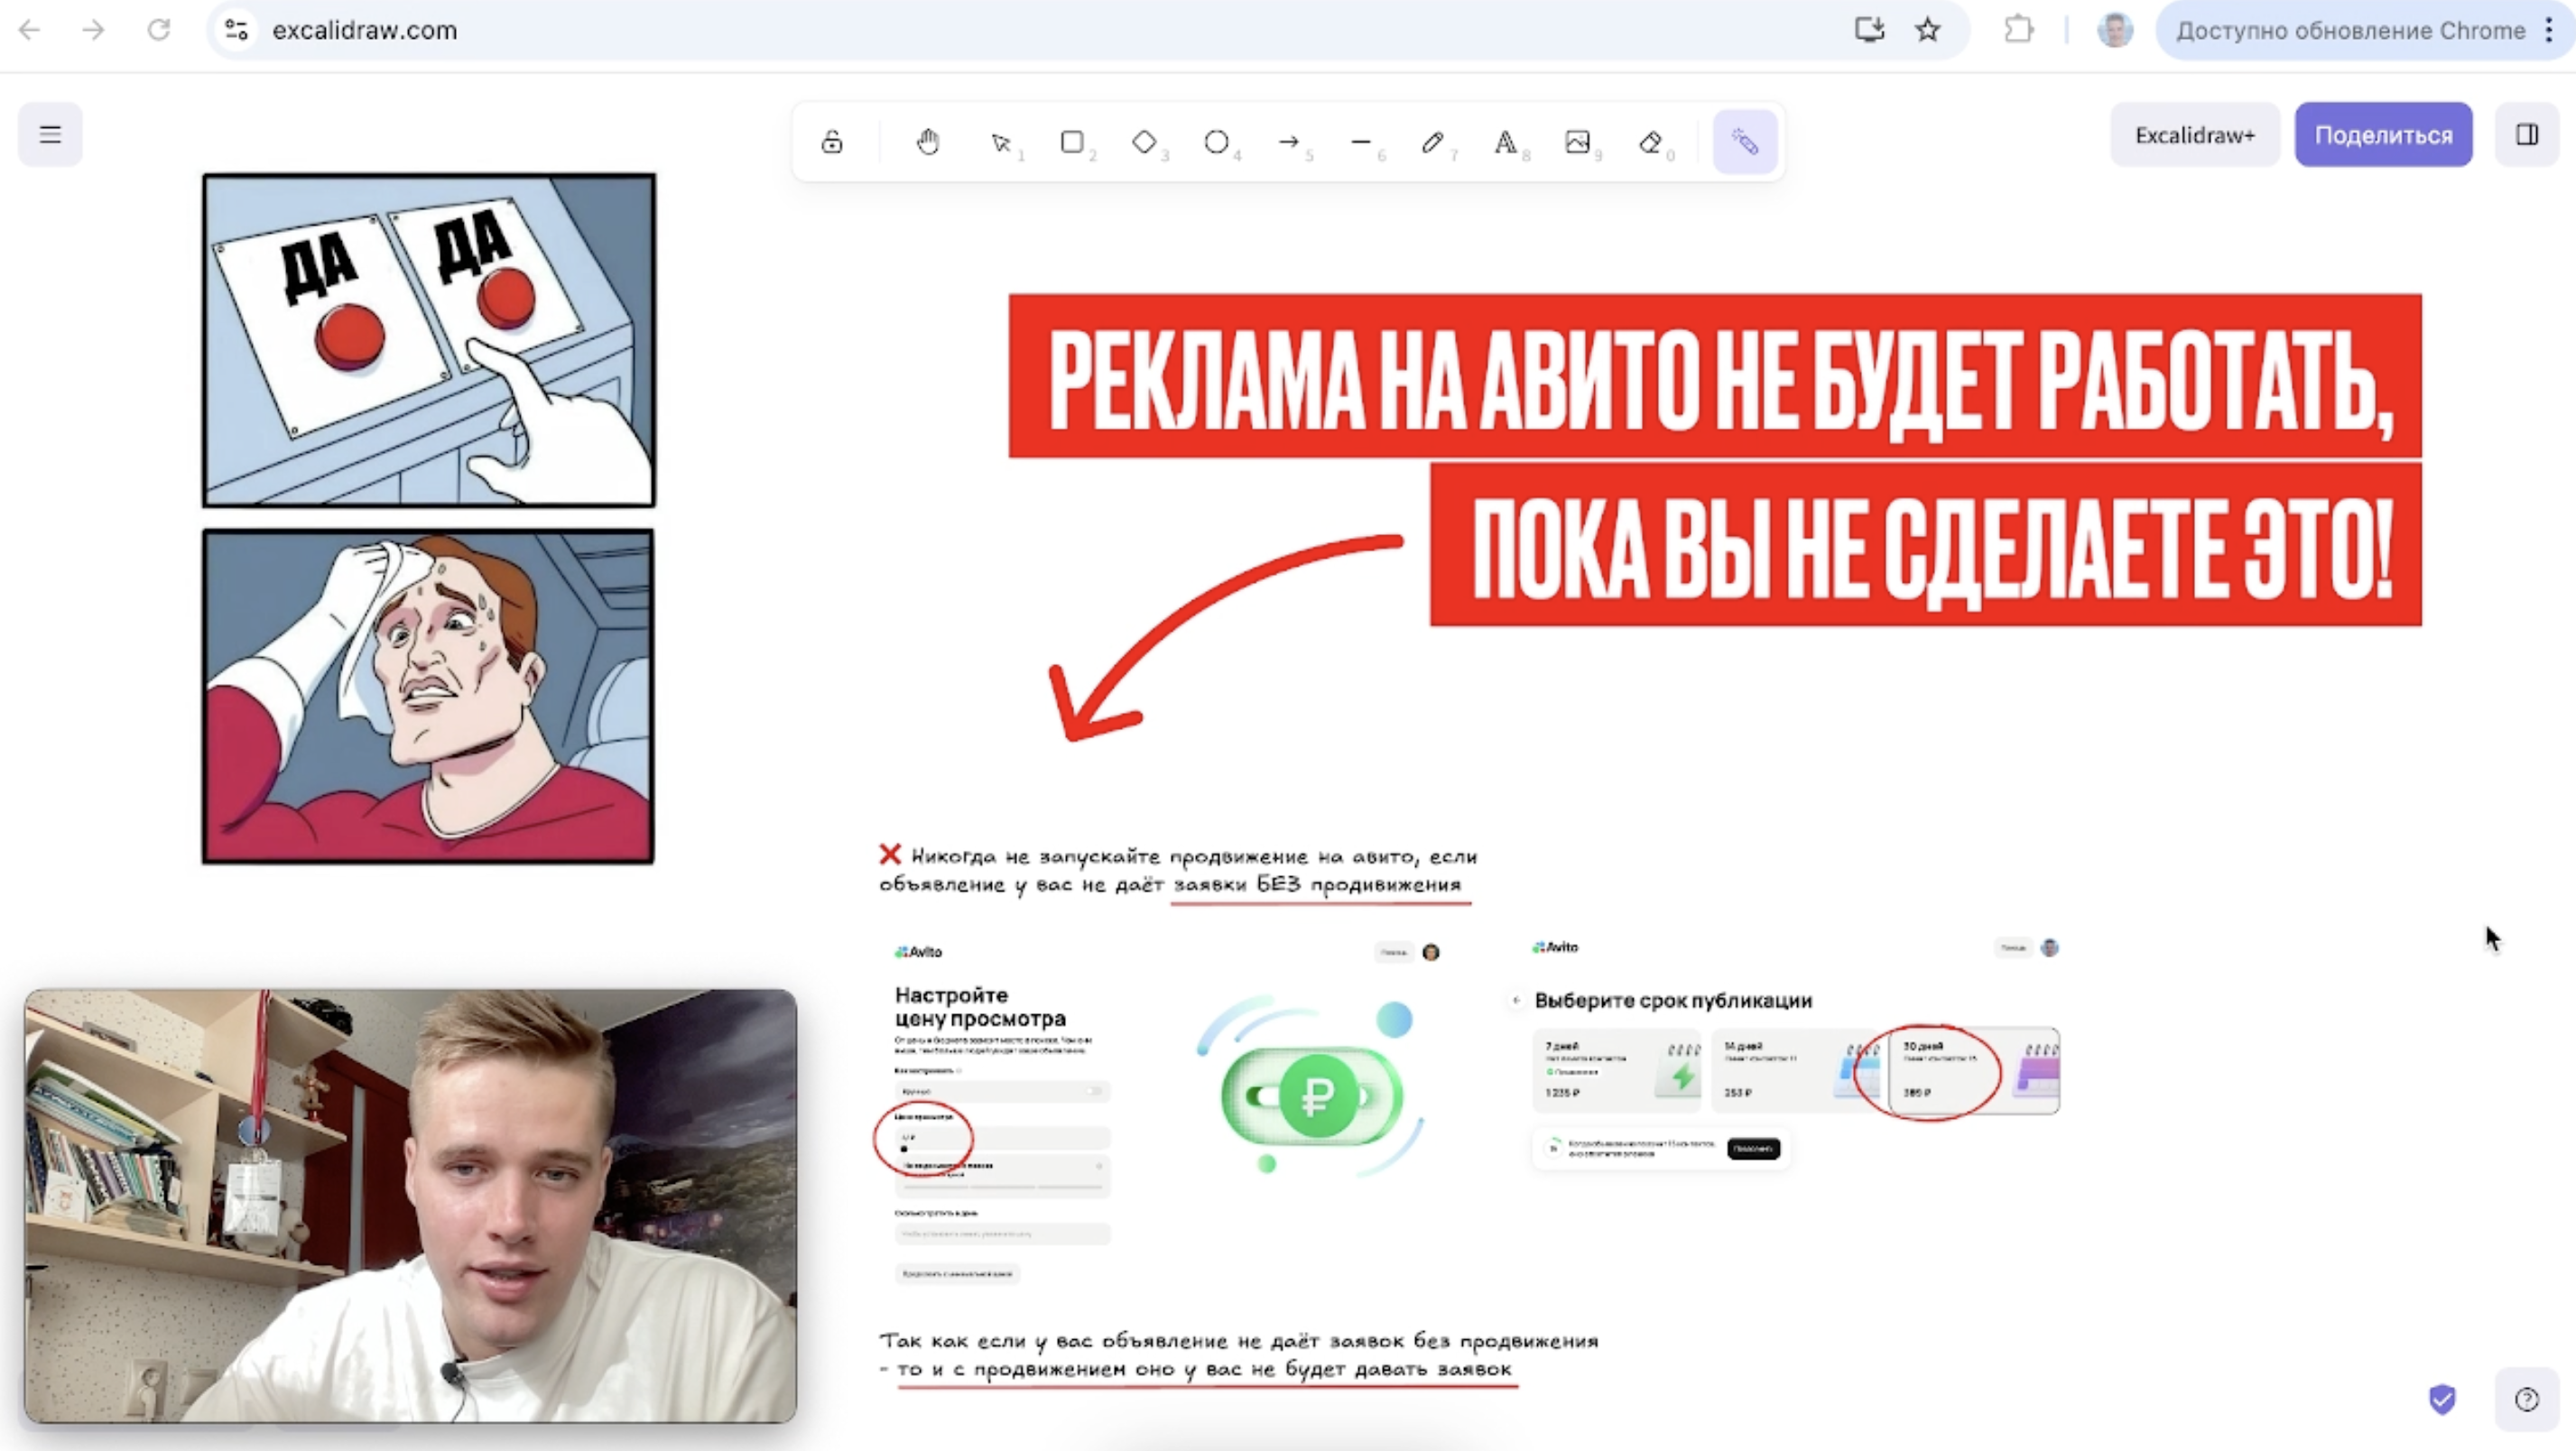Select the Diamond shape tool
The width and height of the screenshot is (2576, 1451).
tap(1145, 142)
